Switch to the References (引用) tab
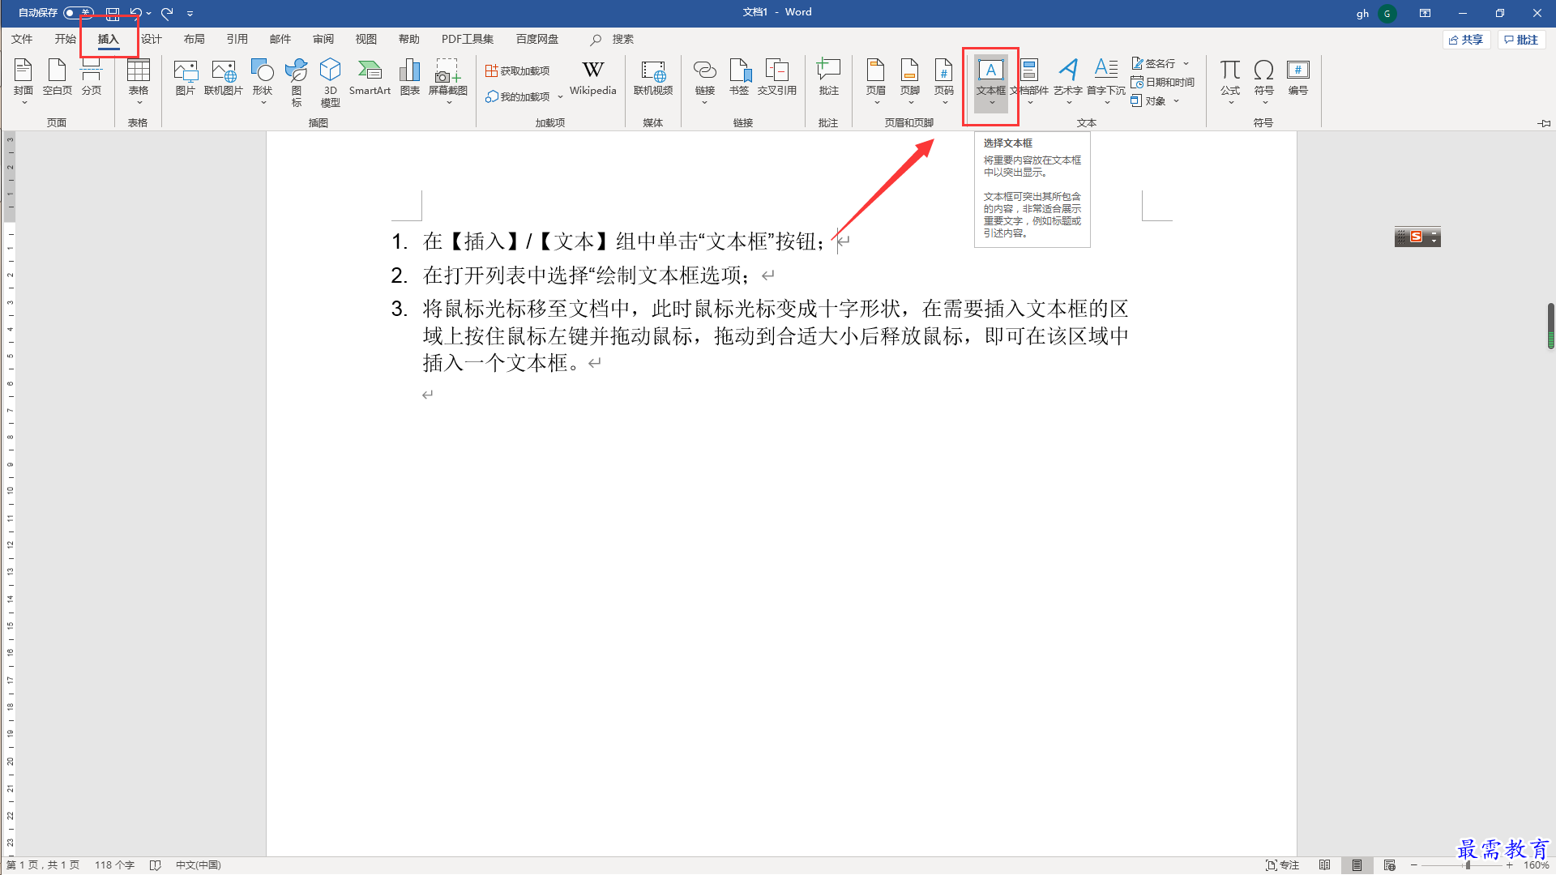 click(x=237, y=39)
